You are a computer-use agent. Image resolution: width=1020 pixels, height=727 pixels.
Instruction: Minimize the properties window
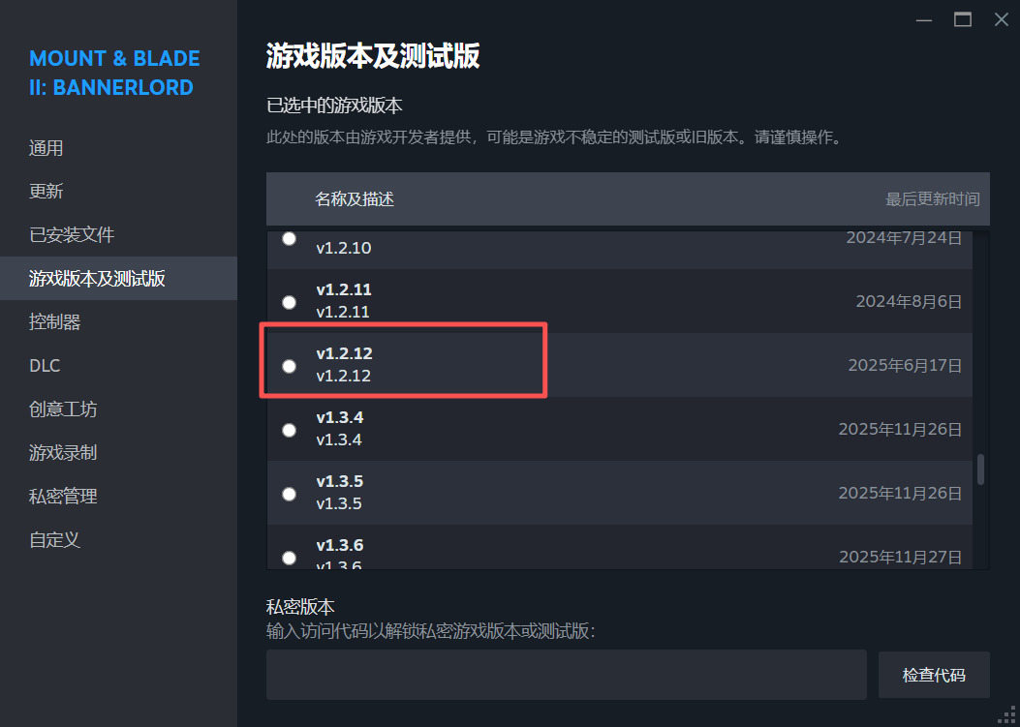[923, 19]
